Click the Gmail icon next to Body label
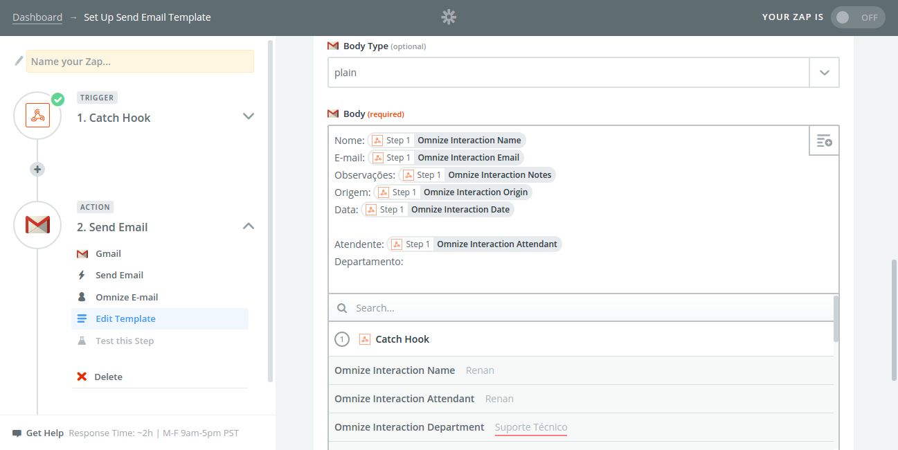Image resolution: width=898 pixels, height=450 pixels. 333,114
